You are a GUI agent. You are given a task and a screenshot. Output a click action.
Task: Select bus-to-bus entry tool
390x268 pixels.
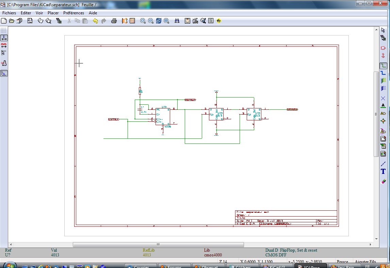[383, 88]
